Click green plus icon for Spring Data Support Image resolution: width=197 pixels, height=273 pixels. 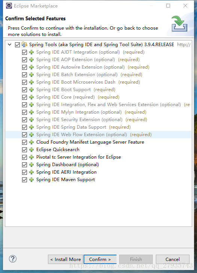click(x=31, y=127)
